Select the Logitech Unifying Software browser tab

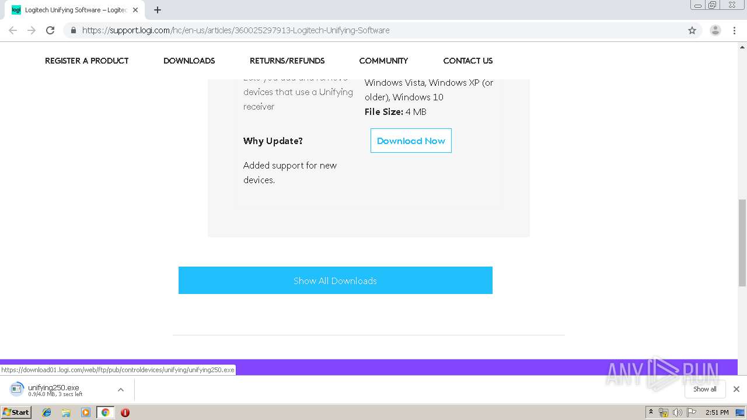click(74, 10)
